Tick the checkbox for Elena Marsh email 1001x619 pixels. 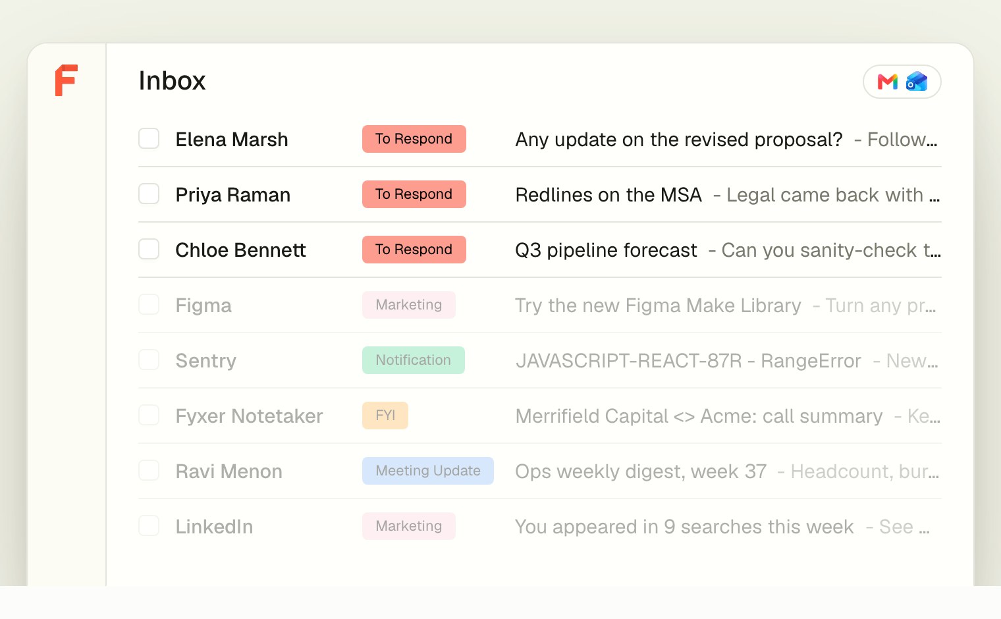(x=149, y=139)
